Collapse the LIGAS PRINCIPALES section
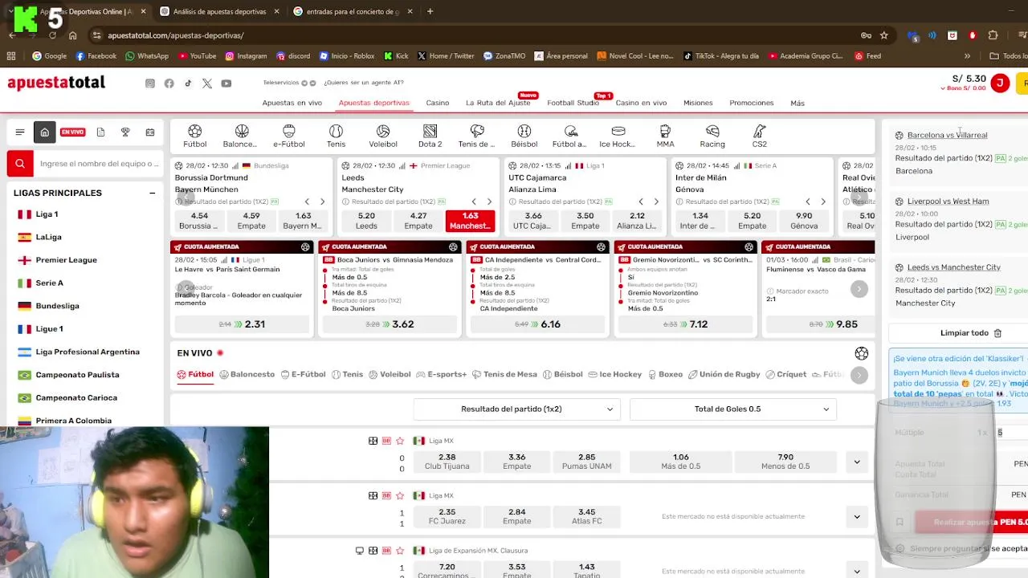Viewport: 1028px width, 578px height. [x=152, y=193]
